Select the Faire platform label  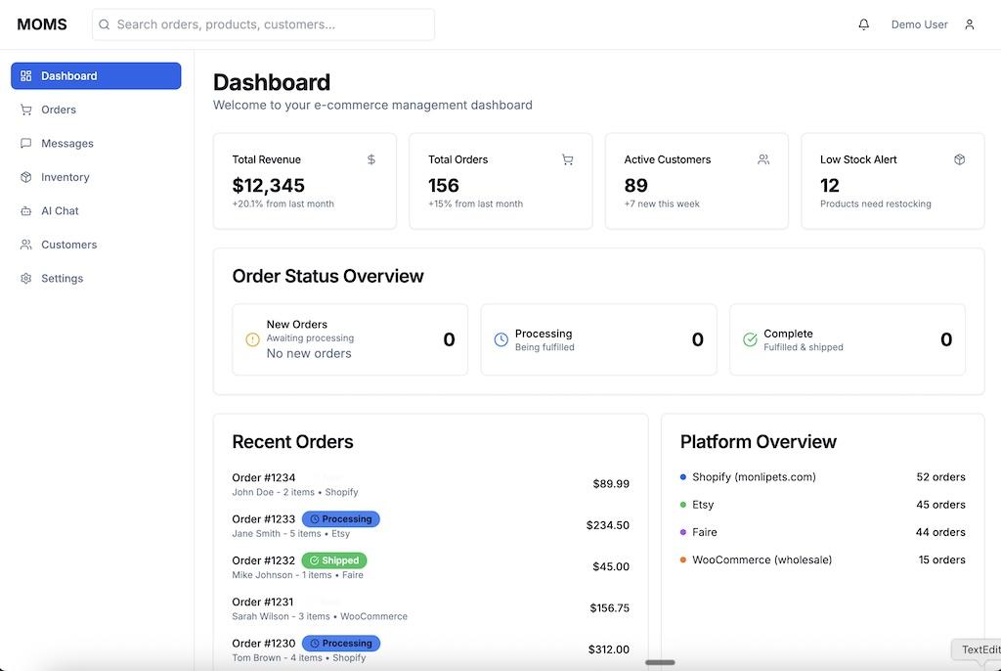pos(705,532)
